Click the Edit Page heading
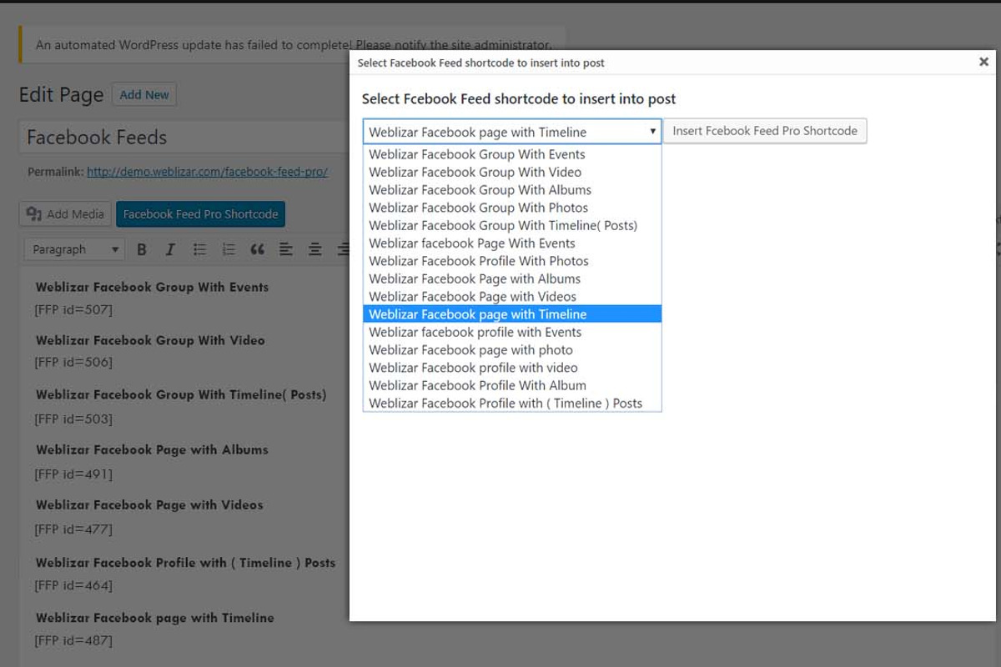 61,95
